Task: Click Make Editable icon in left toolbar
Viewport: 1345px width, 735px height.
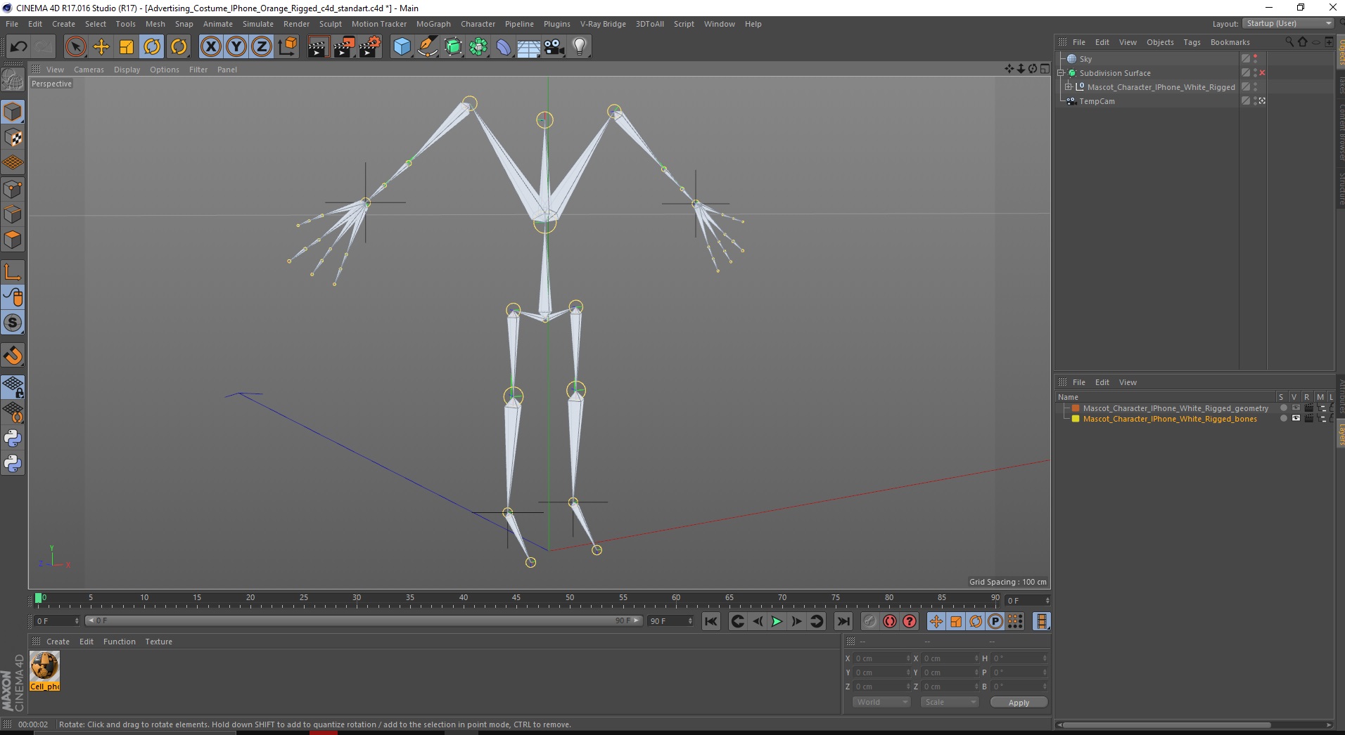Action: coord(13,80)
